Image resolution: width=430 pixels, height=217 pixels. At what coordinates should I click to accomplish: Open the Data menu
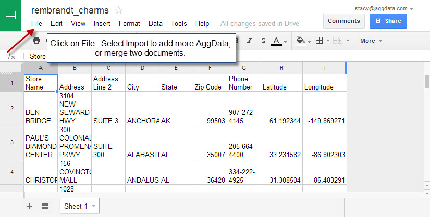coord(155,24)
